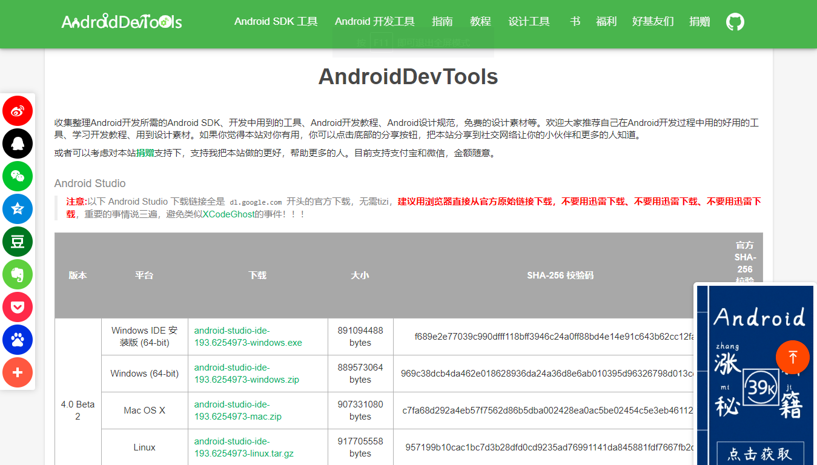
Task: Select the 4.0 Beta 2 version cell
Action: (x=78, y=411)
